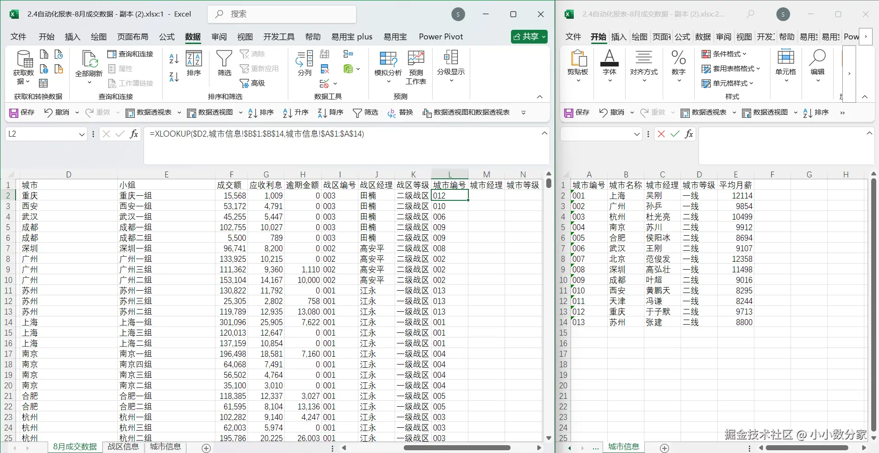
Task: Open the 文件 menu in left window
Action: pos(18,37)
